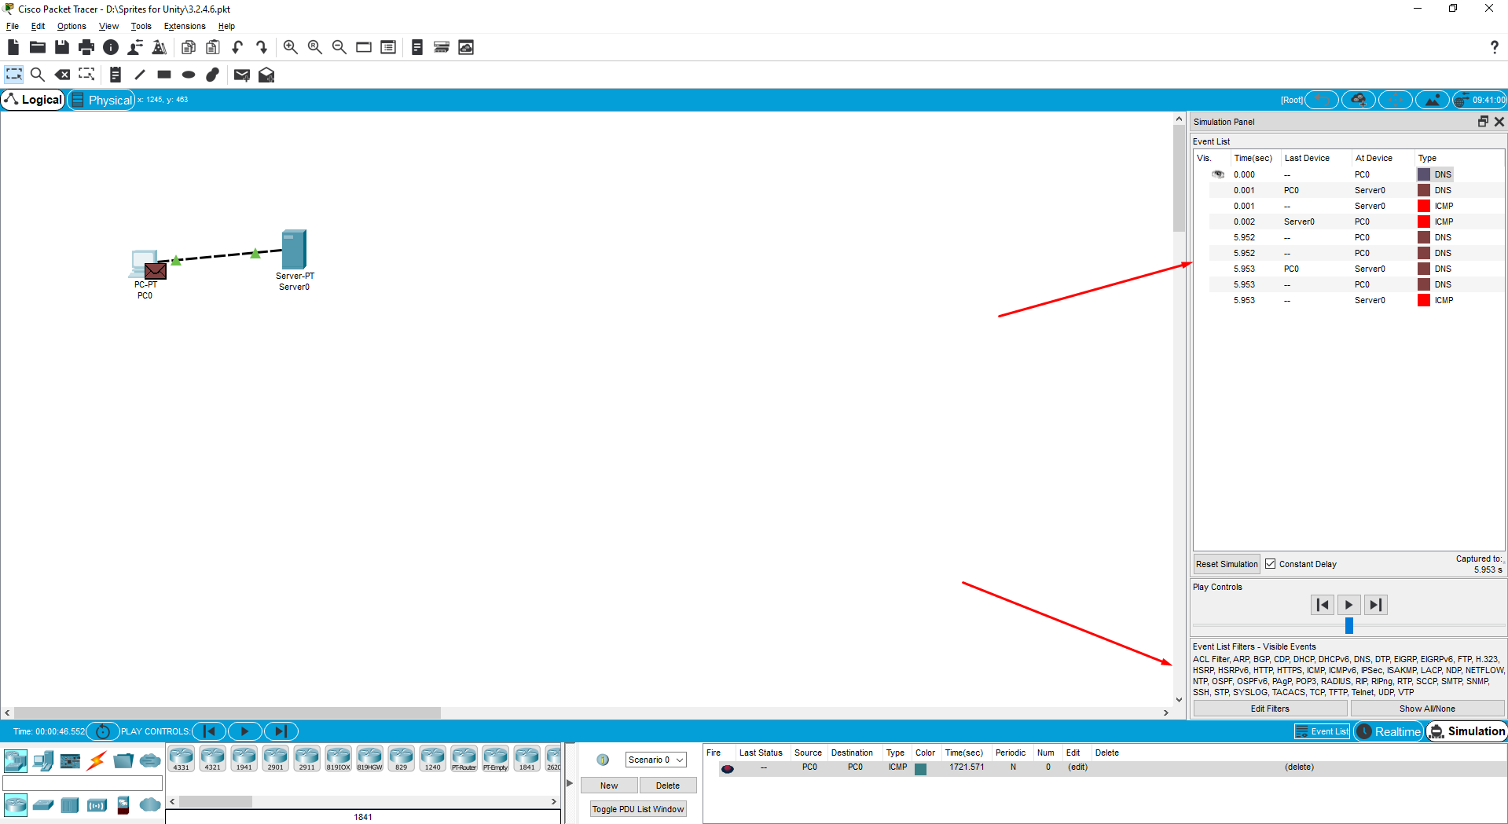Image resolution: width=1508 pixels, height=824 pixels.
Task: Redo with the redo arrow icon
Action: point(262,47)
